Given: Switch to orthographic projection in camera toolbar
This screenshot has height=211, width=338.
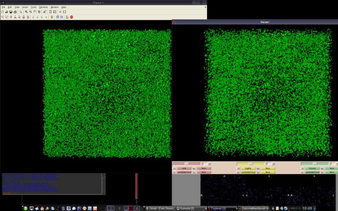Looking at the screenshot, I should point(57,17).
